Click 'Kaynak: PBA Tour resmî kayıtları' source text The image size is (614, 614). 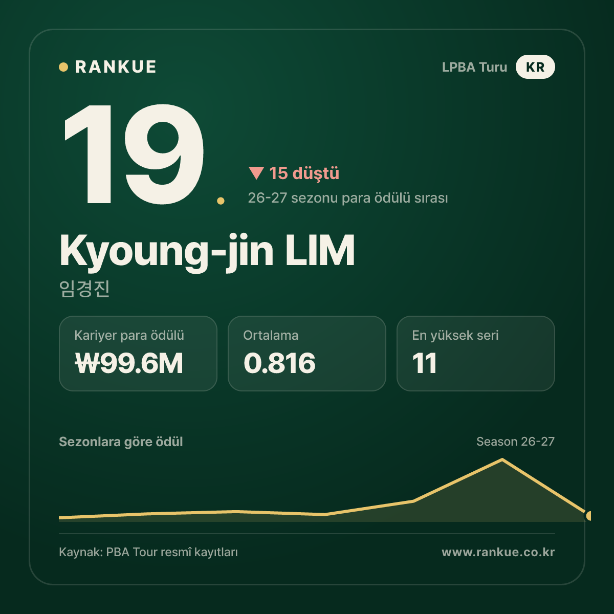click(x=148, y=553)
